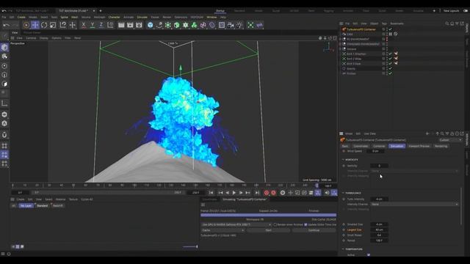Go to start of timeline

(211, 193)
